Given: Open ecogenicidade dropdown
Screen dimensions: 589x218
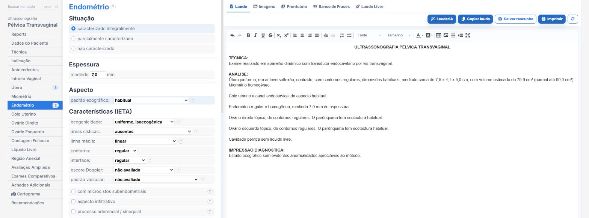Looking at the screenshot, I should [144, 122].
